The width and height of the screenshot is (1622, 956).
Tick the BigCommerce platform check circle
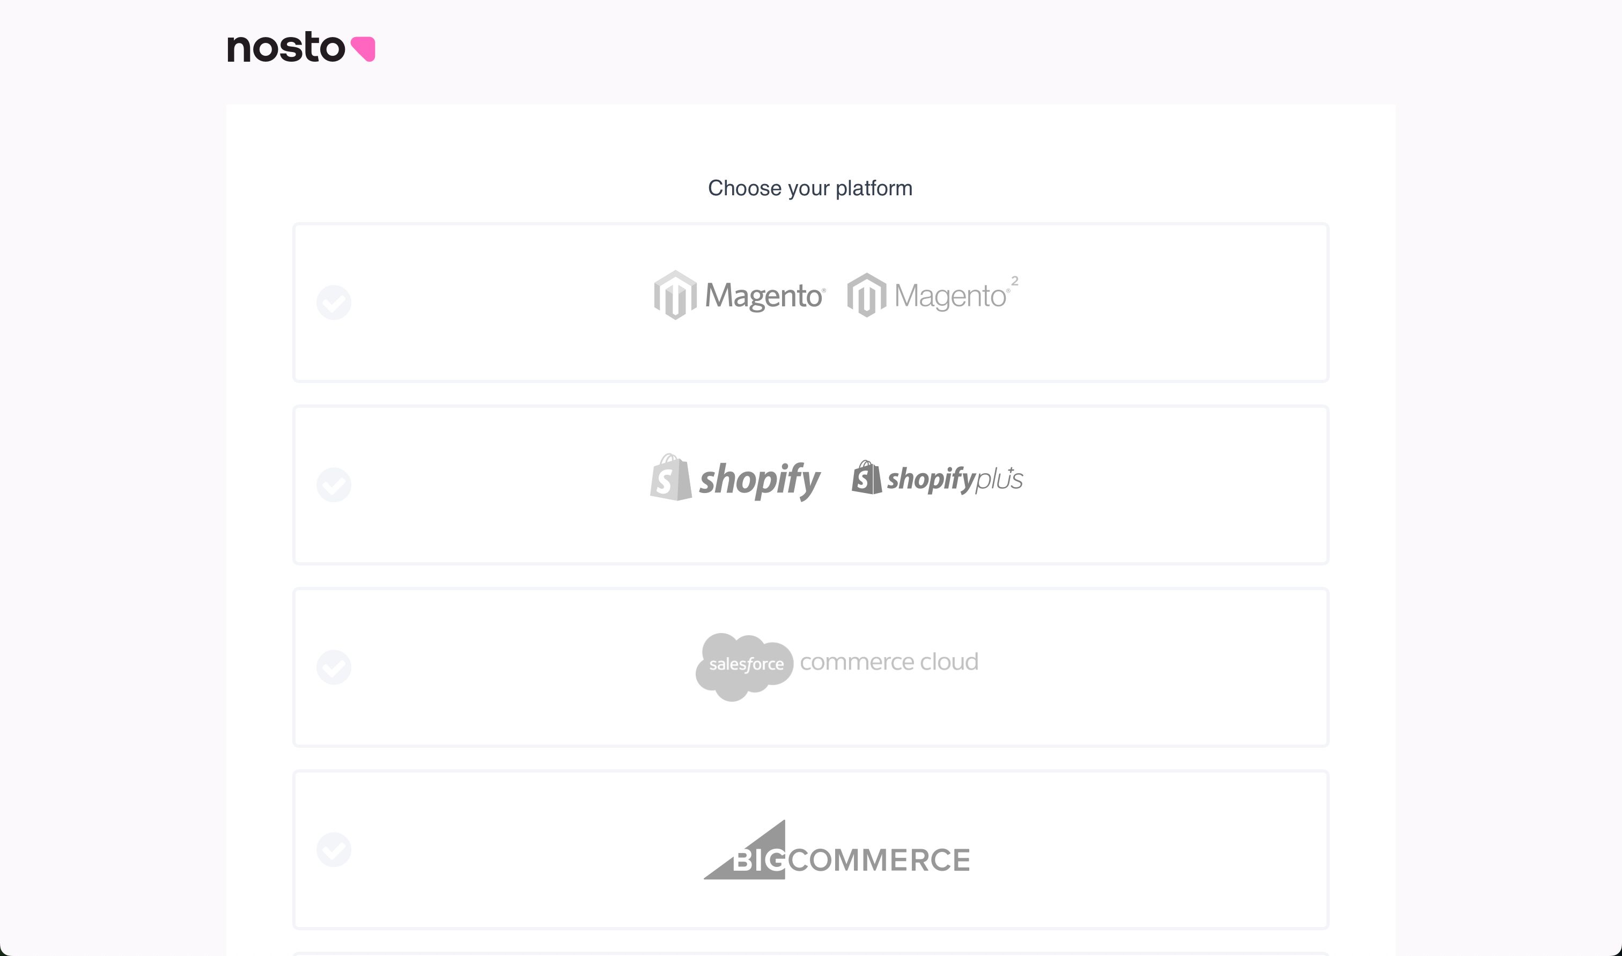pos(334,849)
